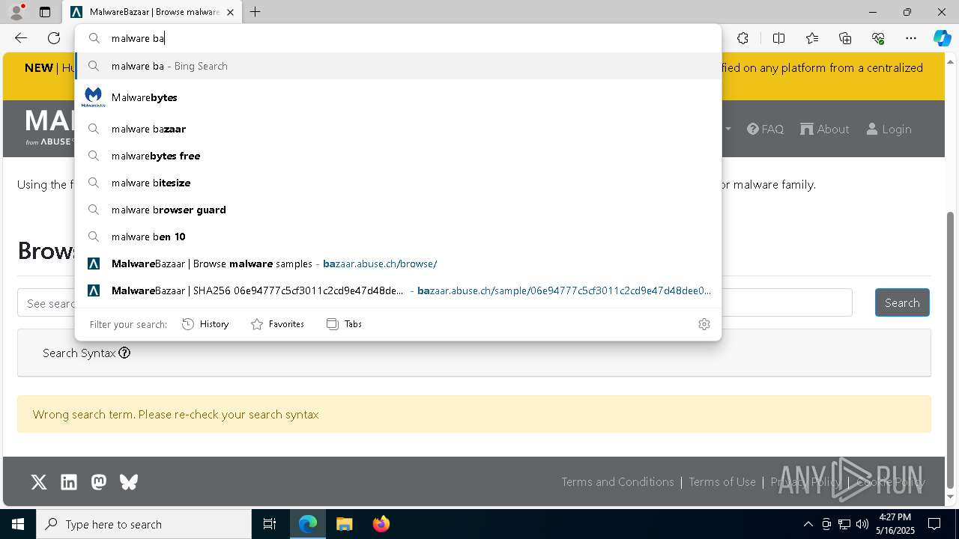Click the taskbar search box
Viewport: 959px width, 539px height.
144,524
